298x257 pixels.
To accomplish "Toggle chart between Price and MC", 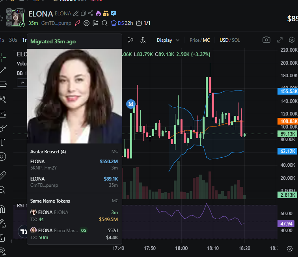I will click(200, 40).
